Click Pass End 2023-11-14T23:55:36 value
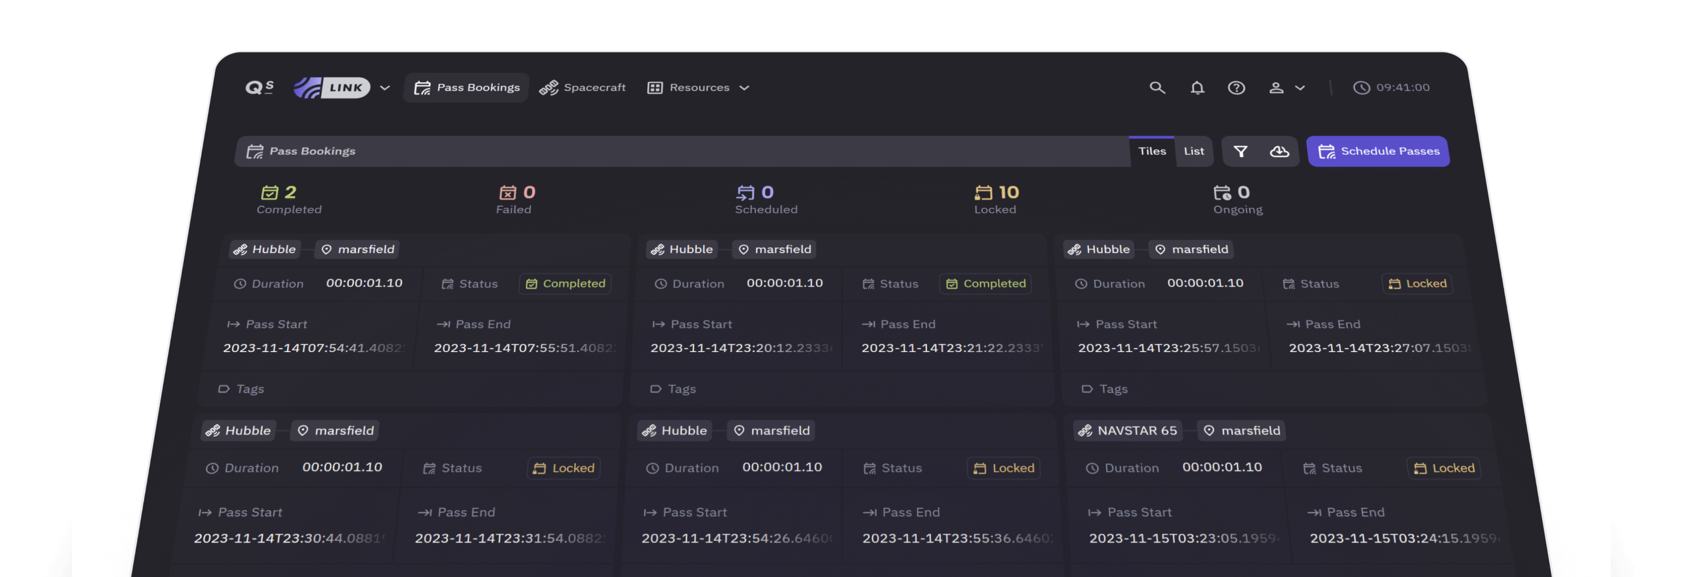 [x=958, y=539]
